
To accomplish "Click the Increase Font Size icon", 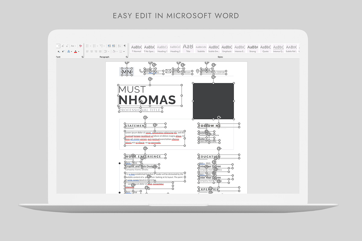I will pos(63,46).
